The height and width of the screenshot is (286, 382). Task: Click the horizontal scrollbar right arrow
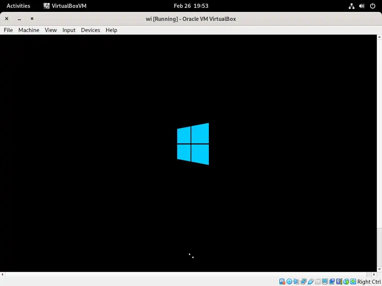tap(374, 274)
